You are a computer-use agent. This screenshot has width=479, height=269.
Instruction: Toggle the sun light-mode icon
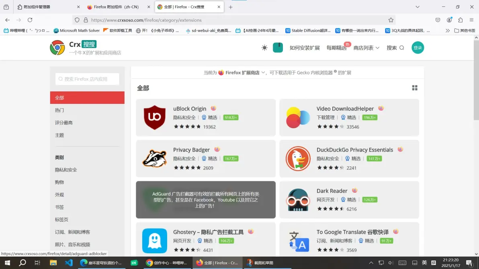tap(264, 48)
